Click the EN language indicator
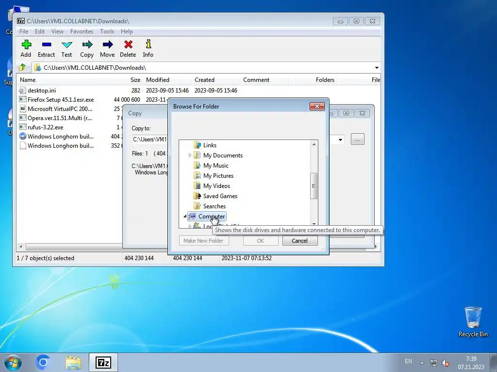 408,361
